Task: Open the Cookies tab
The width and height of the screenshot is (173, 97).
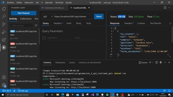Action: (x=141, y=23)
